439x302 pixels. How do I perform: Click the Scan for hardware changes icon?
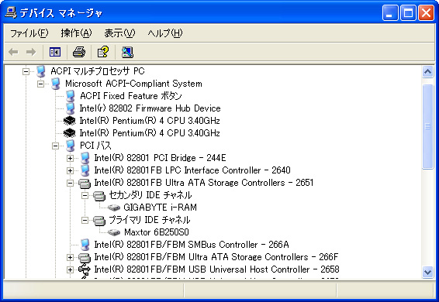coord(127,52)
